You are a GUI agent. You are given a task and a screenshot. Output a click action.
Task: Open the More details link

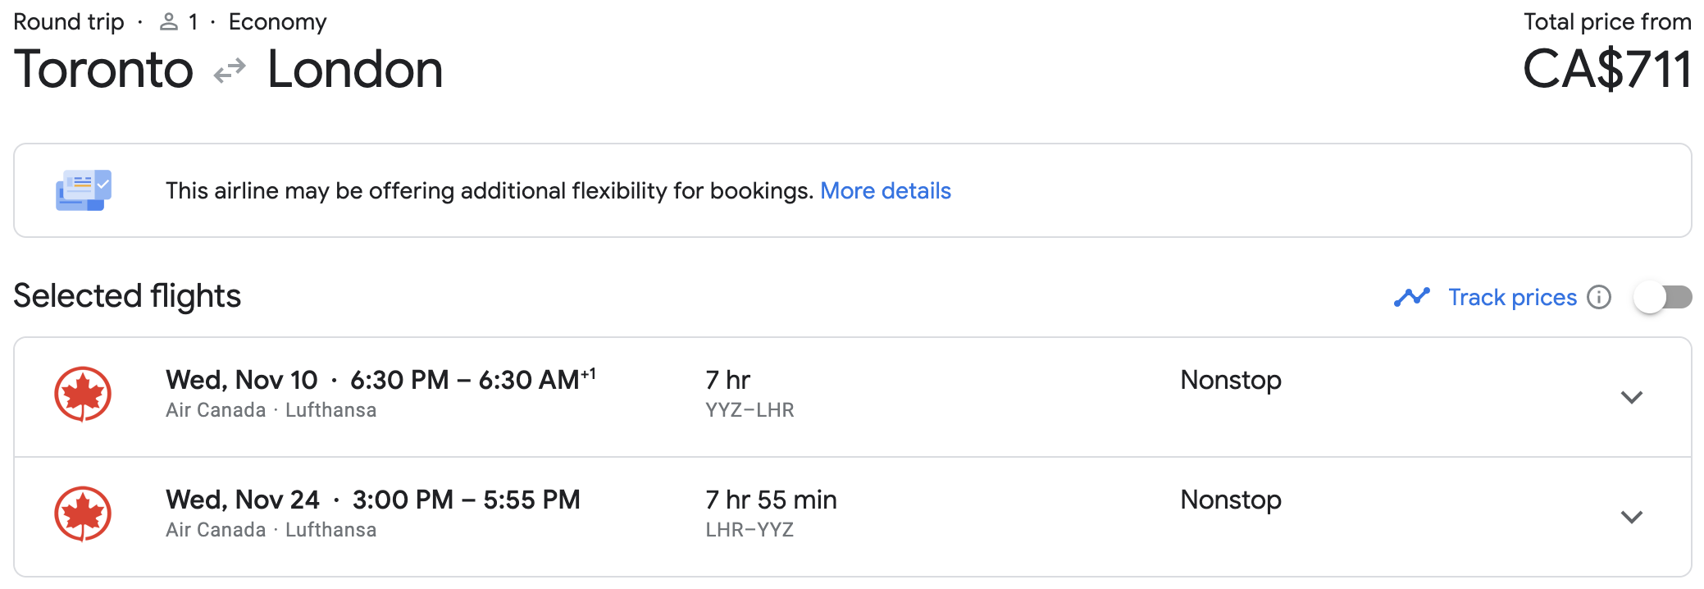tap(886, 191)
